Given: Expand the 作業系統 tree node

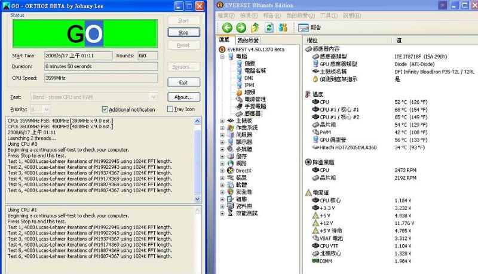Looking at the screenshot, I should tap(222, 128).
